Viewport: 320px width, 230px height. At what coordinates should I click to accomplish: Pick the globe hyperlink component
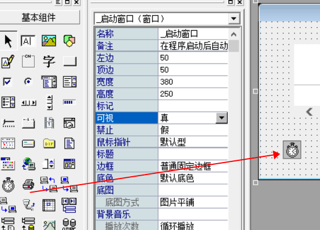[x=29, y=164]
